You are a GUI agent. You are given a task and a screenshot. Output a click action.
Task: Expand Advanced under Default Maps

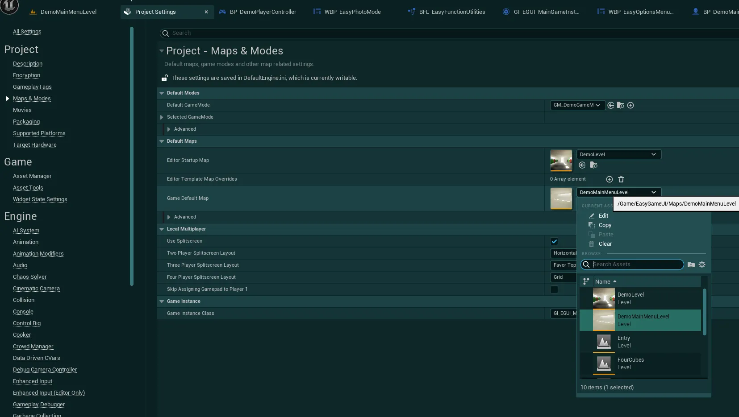click(x=169, y=217)
